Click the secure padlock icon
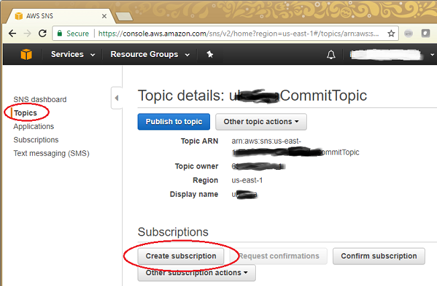The height and width of the screenshot is (286, 437). click(60, 33)
